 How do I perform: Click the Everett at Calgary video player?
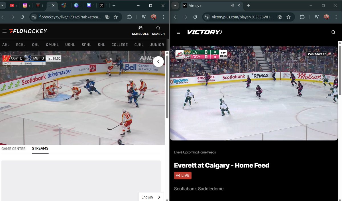254,93
